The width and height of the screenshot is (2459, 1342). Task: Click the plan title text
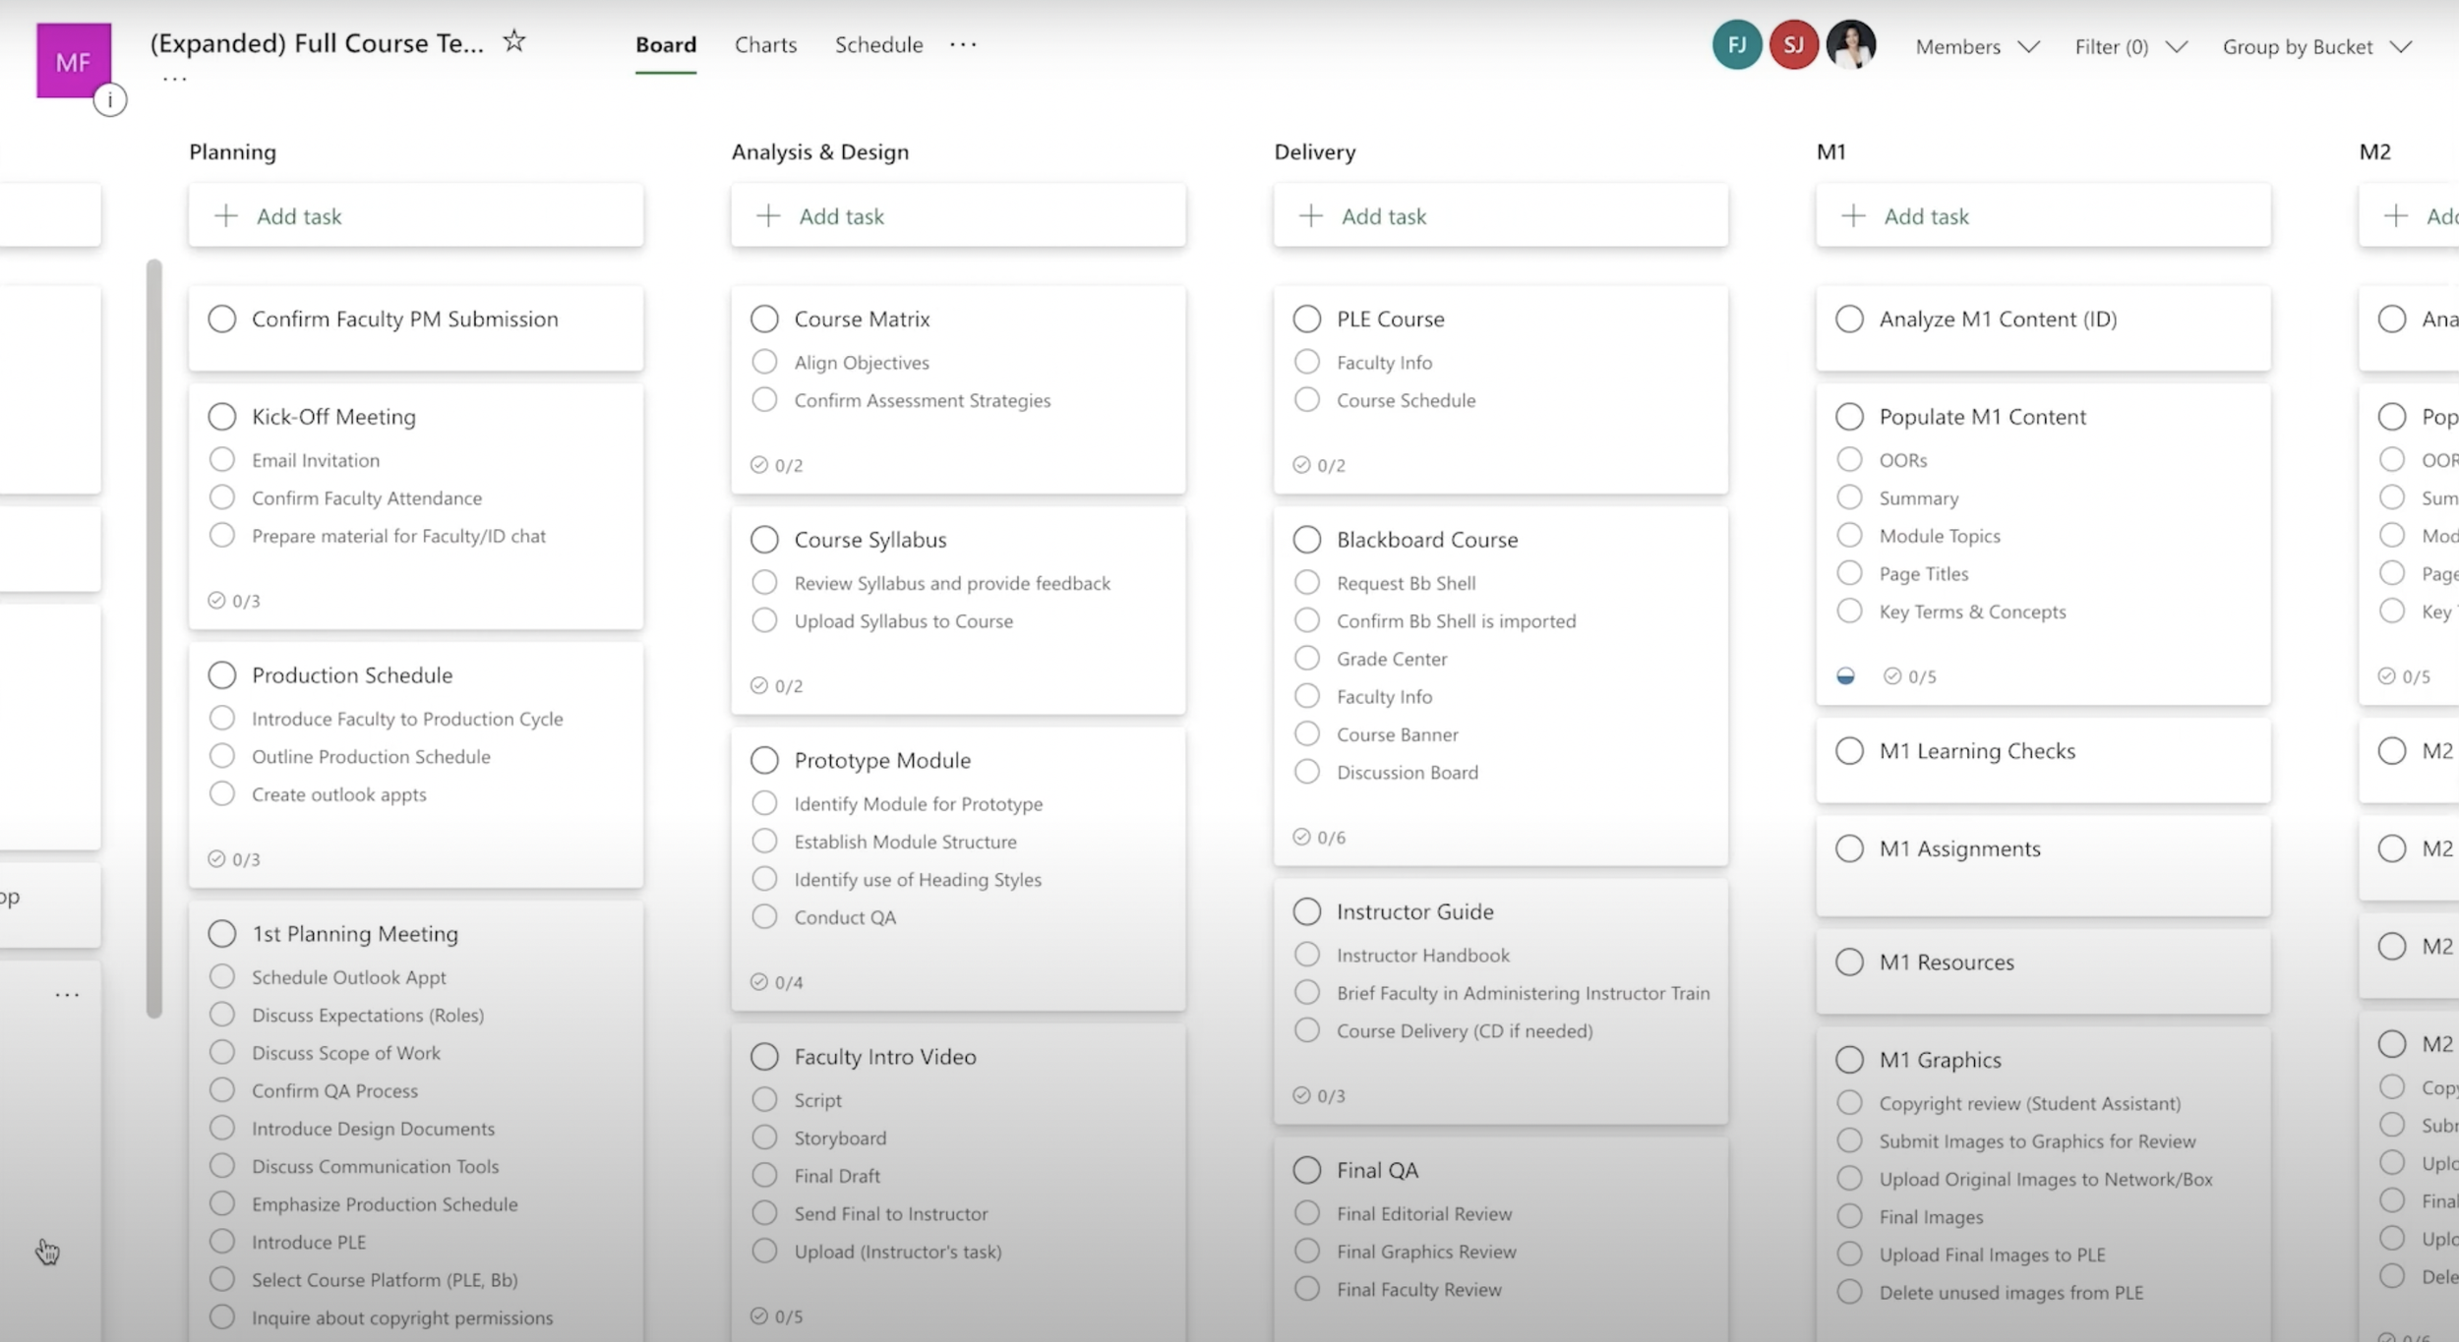tap(317, 43)
